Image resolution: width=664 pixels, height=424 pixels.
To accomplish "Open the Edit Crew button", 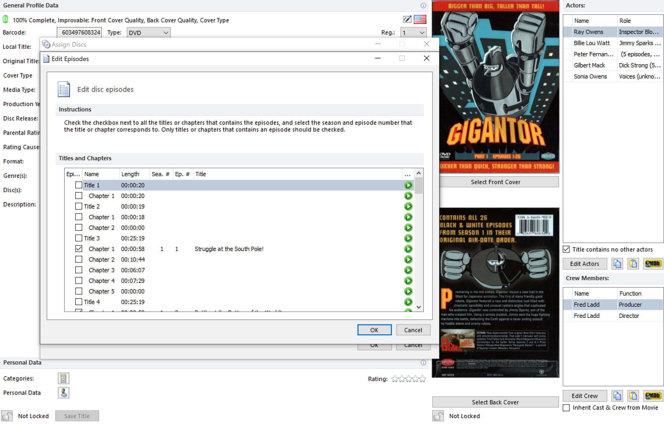I will [x=585, y=396].
